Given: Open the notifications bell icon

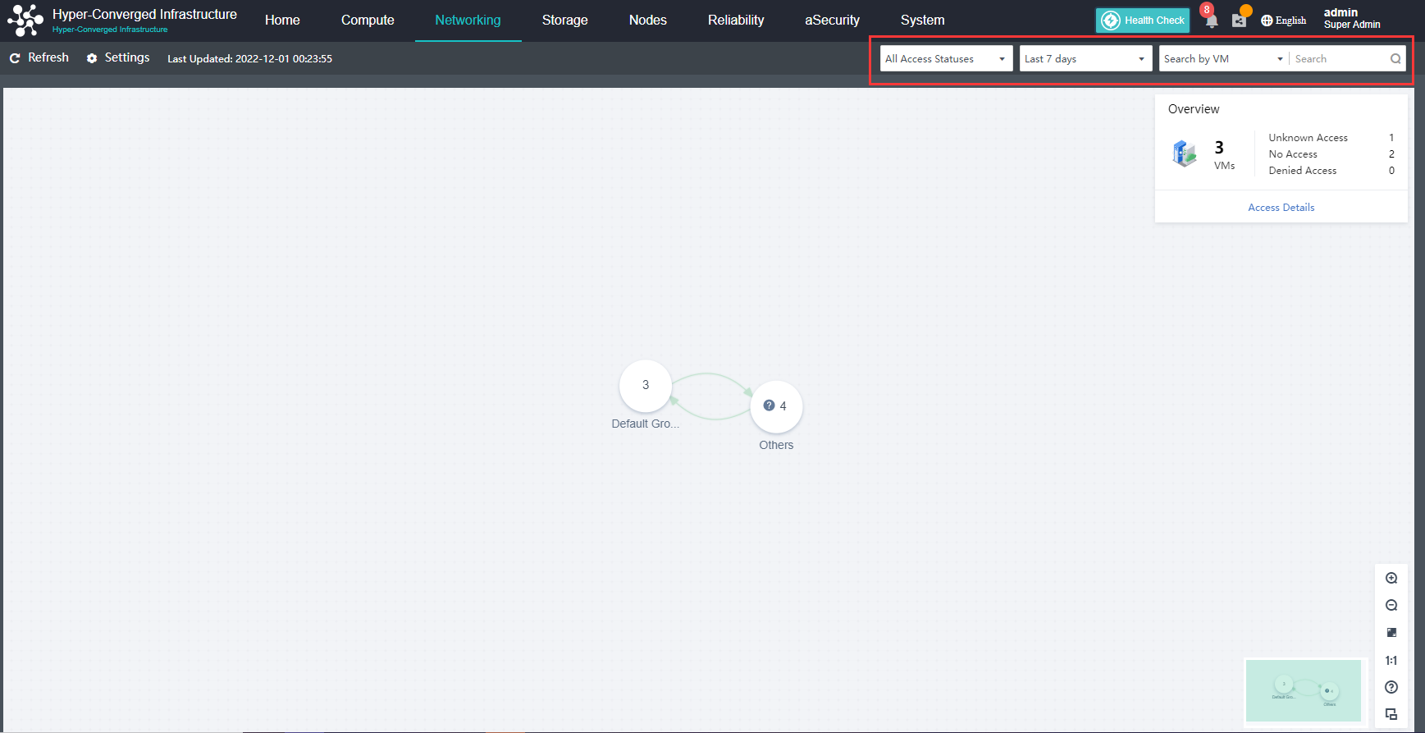Looking at the screenshot, I should click(x=1211, y=21).
